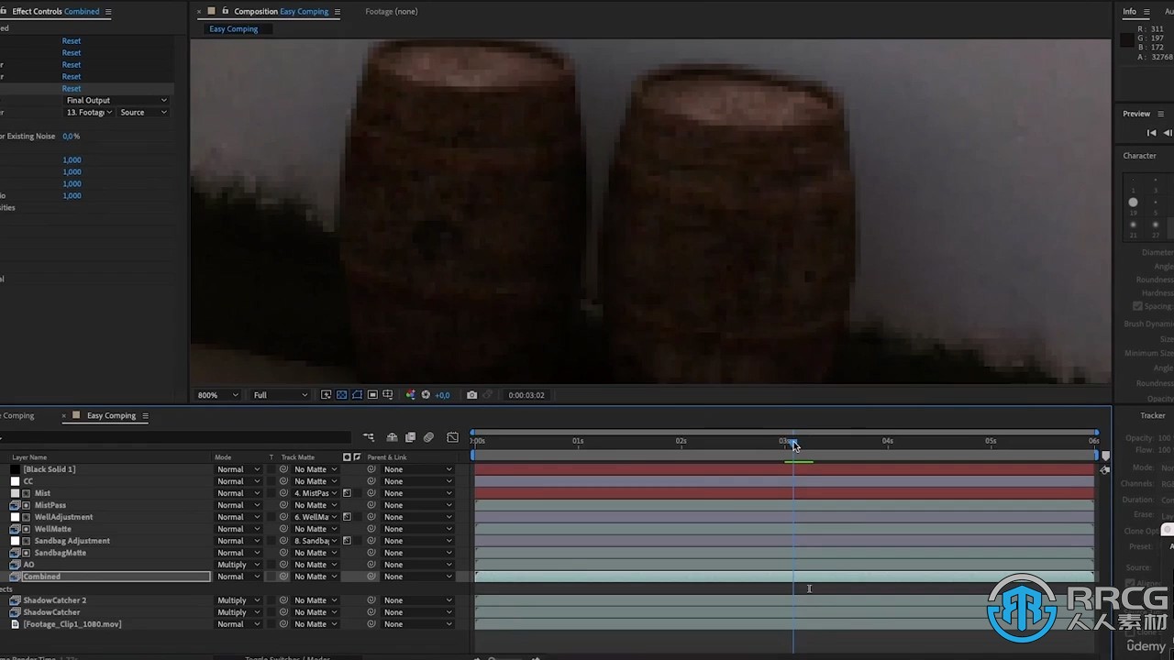Click the matte alpha toggle icon on the Mist row
The height and width of the screenshot is (660, 1174).
(x=348, y=493)
